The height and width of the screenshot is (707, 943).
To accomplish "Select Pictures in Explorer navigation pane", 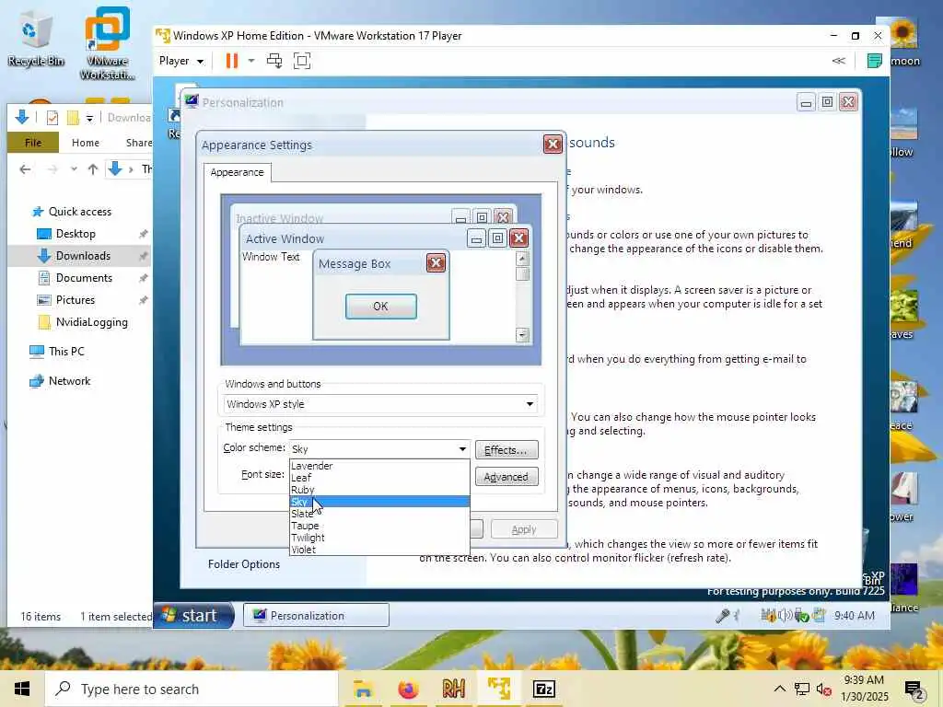I will pyautogui.click(x=75, y=300).
